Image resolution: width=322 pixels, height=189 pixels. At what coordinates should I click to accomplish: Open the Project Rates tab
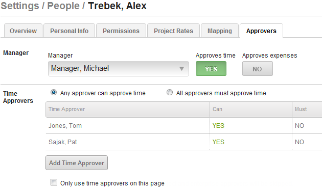[x=174, y=31]
